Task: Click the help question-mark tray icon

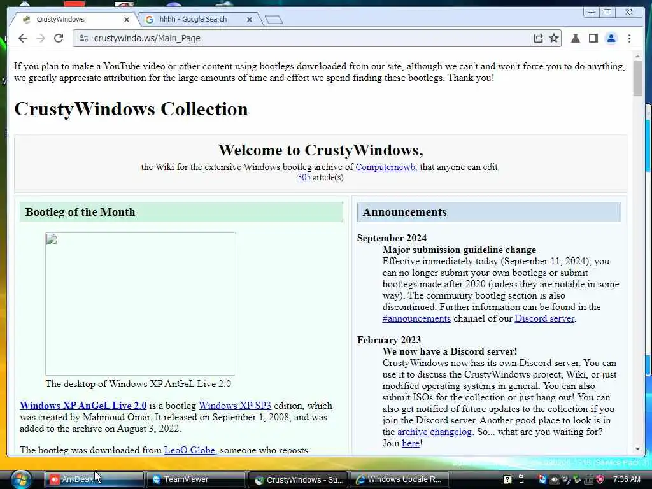Action: coord(507,479)
